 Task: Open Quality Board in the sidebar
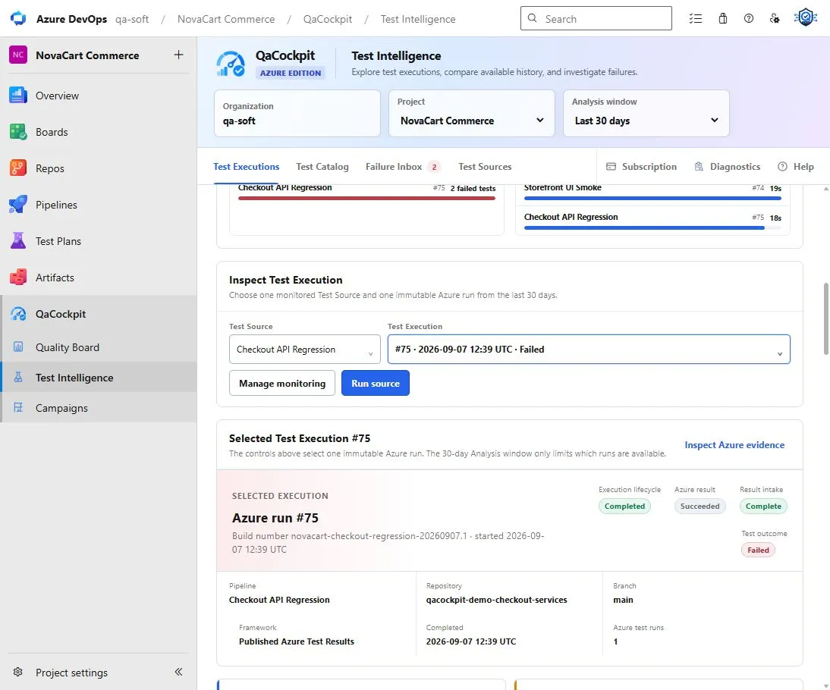[x=99, y=347]
